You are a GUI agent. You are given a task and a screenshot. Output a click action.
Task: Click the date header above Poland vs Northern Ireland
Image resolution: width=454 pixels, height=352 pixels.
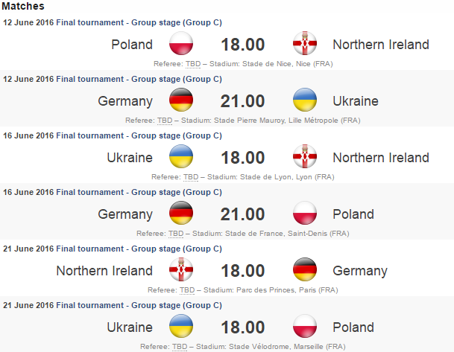113,23
